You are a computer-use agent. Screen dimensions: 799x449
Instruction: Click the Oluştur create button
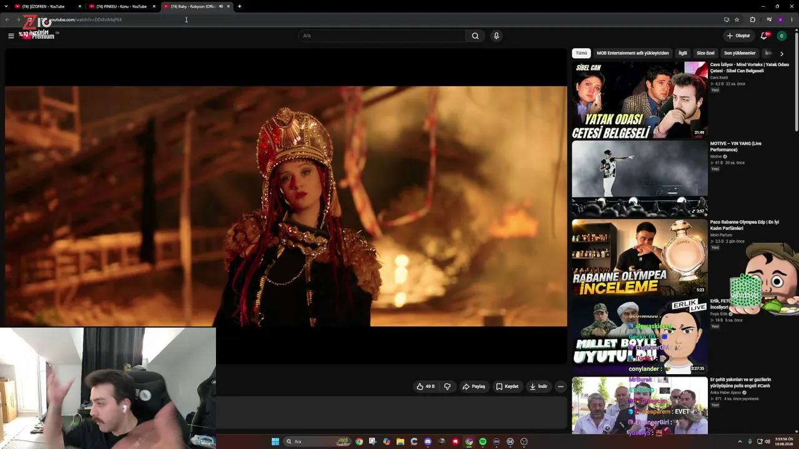[738, 36]
